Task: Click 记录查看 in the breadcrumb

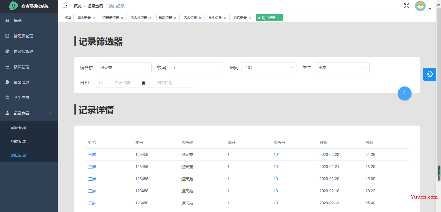Action: pos(95,6)
